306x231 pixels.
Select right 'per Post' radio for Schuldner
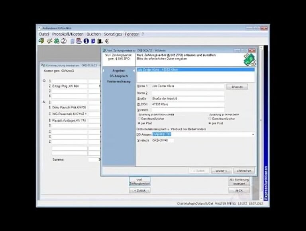210,123
